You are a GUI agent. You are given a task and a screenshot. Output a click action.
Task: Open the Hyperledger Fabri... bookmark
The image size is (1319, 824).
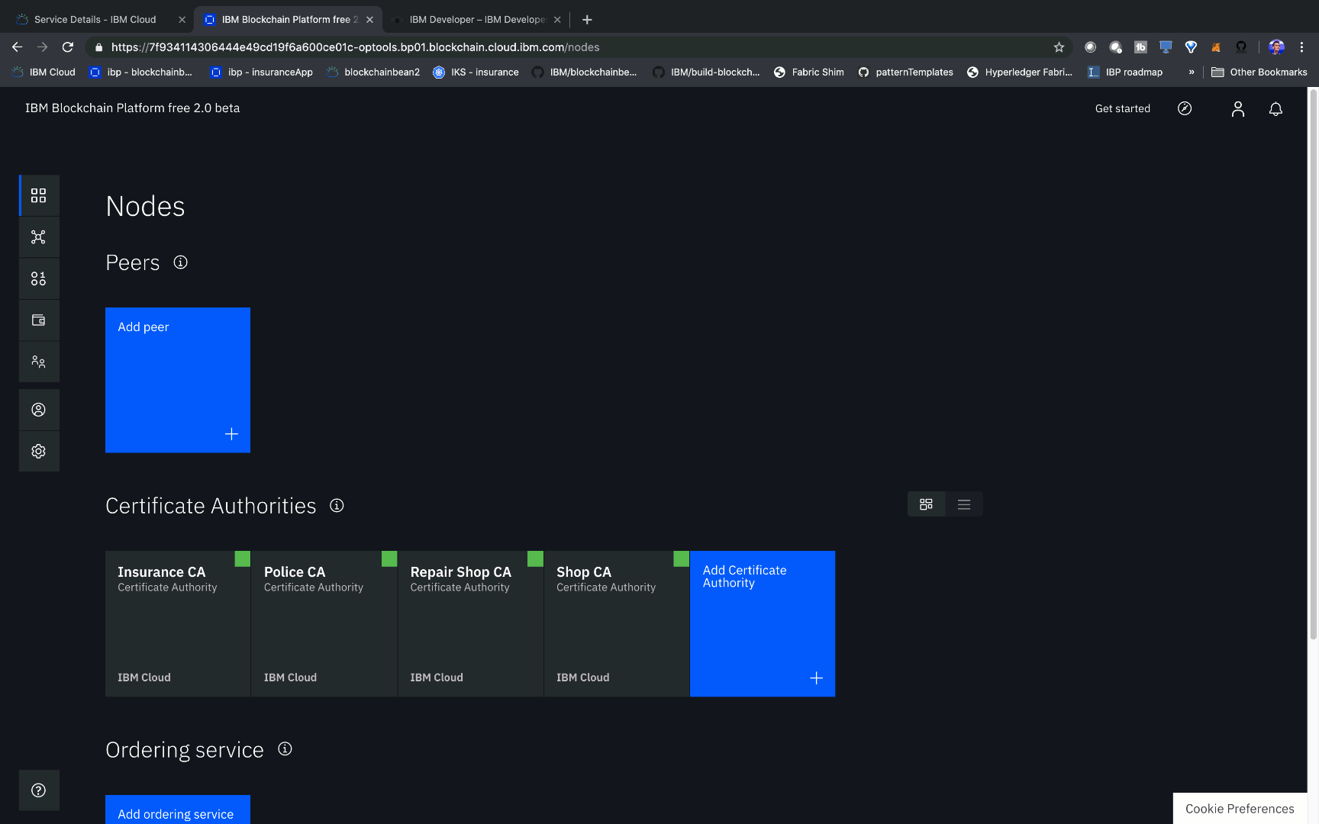[1020, 72]
